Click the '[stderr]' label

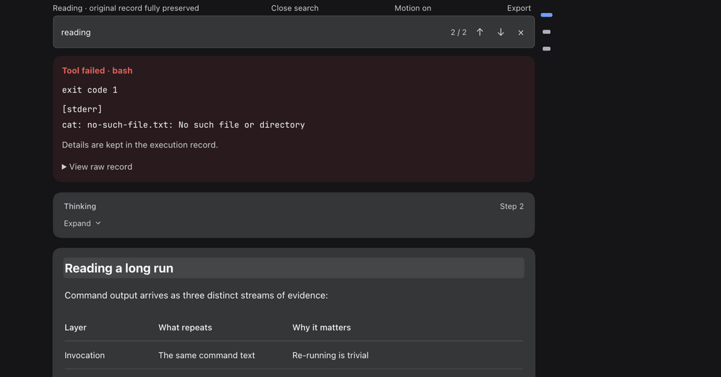tap(82, 109)
